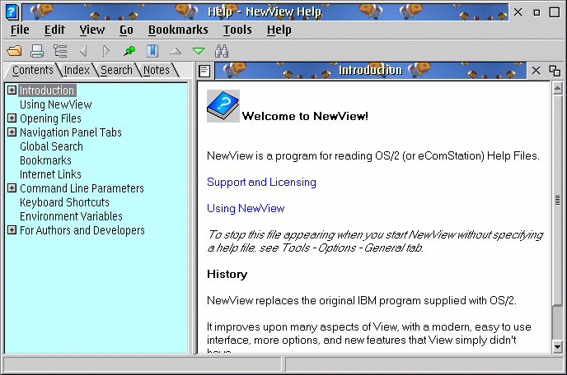Image resolution: width=567 pixels, height=375 pixels.
Task: Add a note using the pushpin icon
Action: click(x=129, y=51)
